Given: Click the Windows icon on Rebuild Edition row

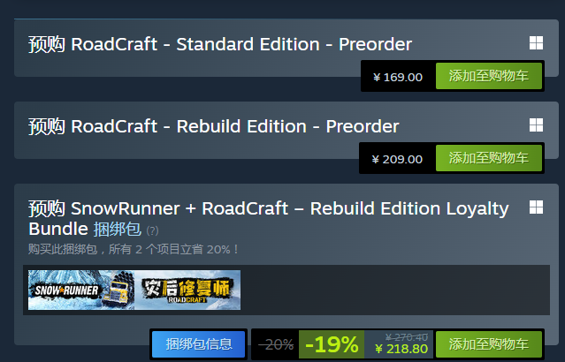Looking at the screenshot, I should pyautogui.click(x=536, y=125).
